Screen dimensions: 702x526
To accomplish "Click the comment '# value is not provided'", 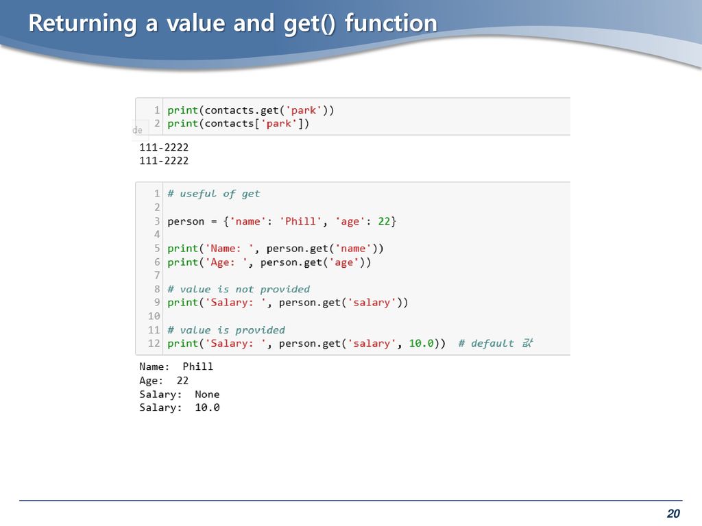I will (x=239, y=290).
